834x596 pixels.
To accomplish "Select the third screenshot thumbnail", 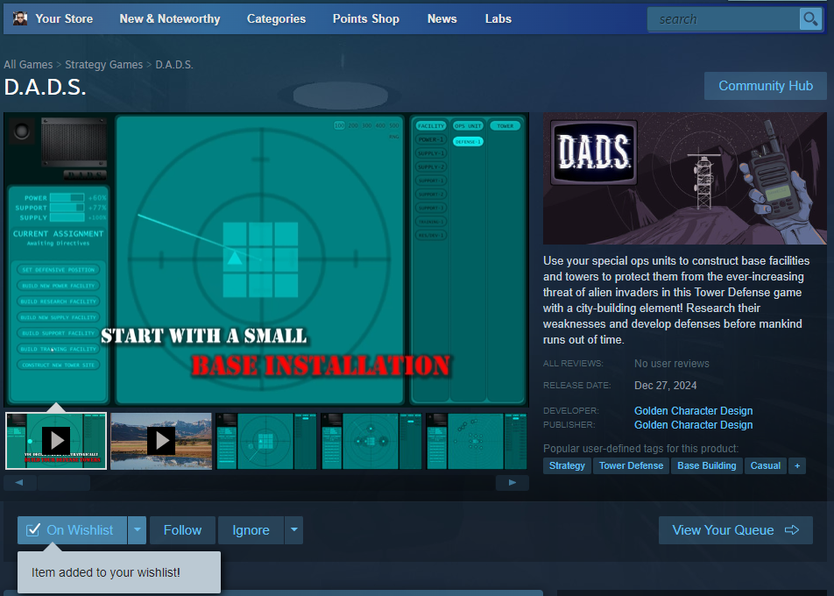I will (266, 441).
